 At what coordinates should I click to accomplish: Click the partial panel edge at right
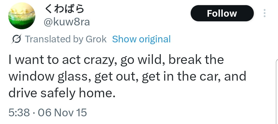click(x=277, y=92)
